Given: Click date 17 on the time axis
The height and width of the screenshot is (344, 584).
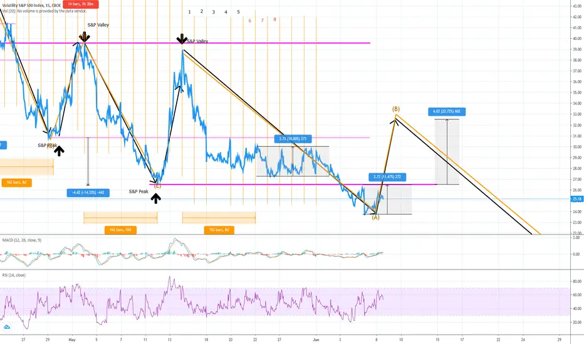Looking at the screenshot, I should pos(462,340).
